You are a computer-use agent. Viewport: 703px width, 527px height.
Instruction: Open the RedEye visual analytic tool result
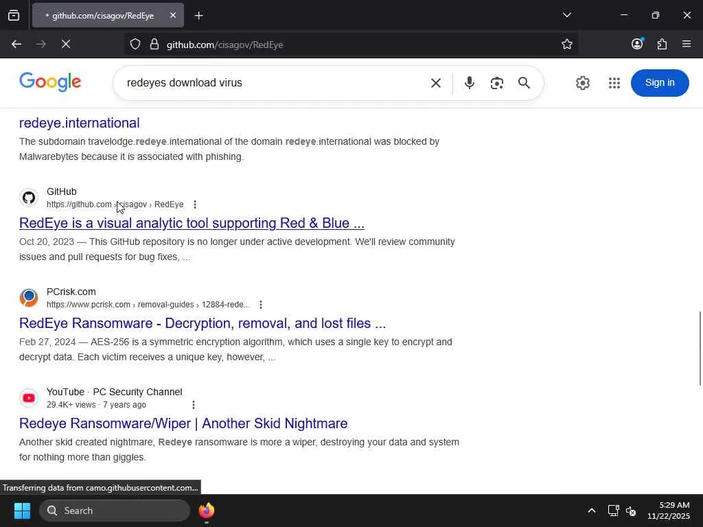pos(192,223)
